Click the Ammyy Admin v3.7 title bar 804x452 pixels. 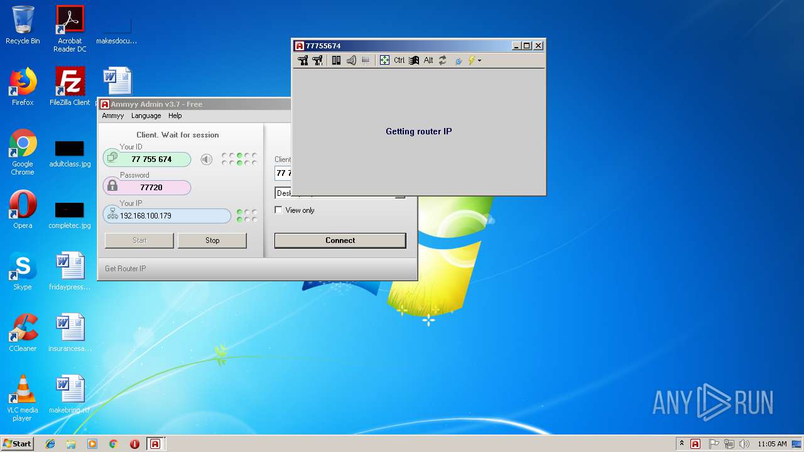[x=195, y=104]
